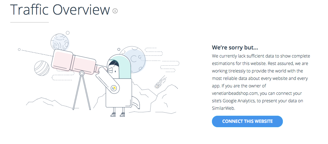Click the falling comet illustration
The height and width of the screenshot is (144, 328).
tap(161, 82)
